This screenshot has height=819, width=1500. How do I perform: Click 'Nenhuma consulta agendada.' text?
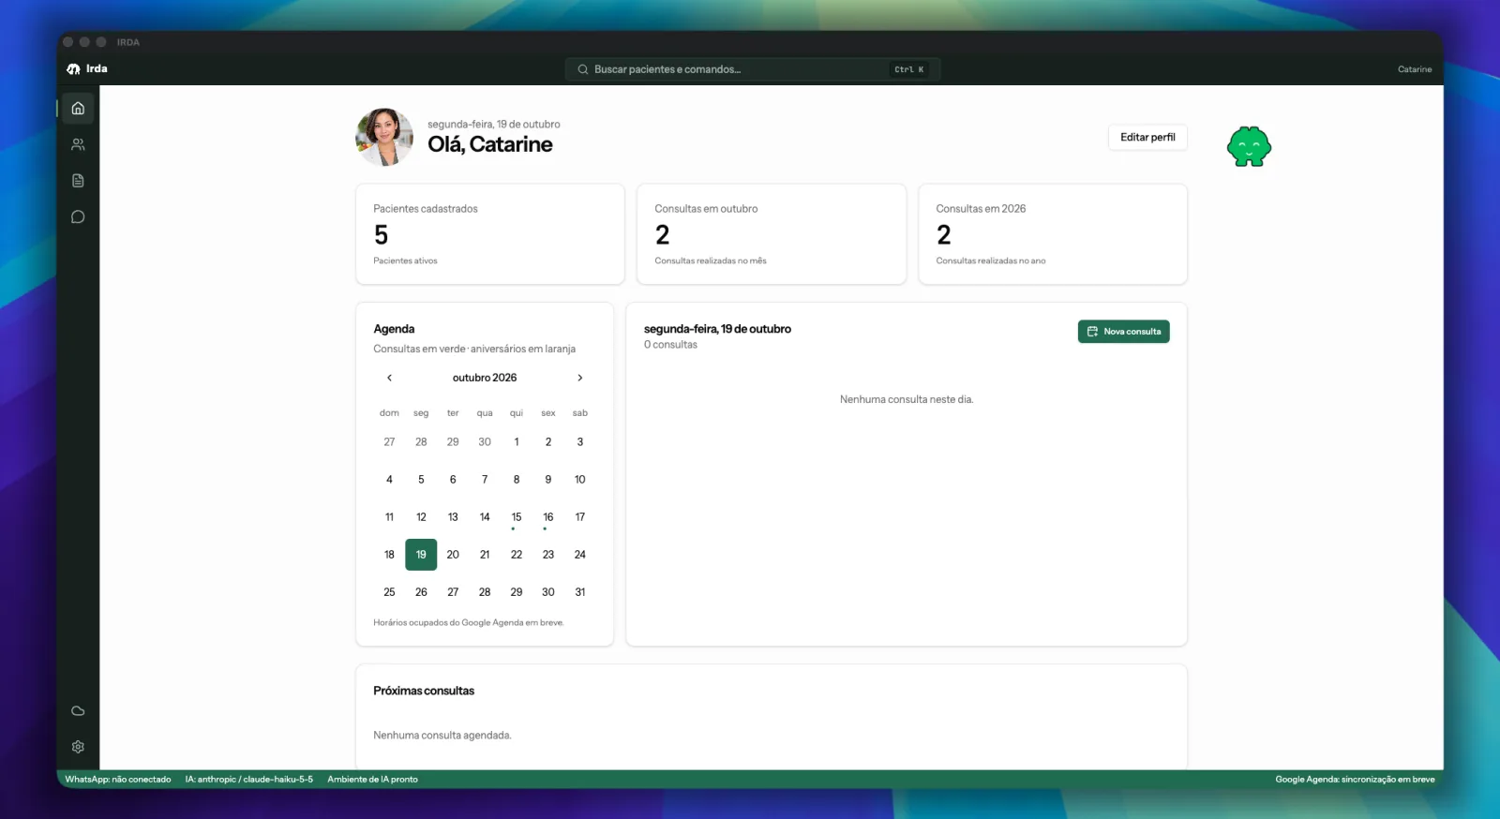[x=442, y=736]
